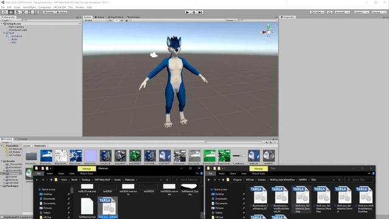Open the VRChat SDK menu

click(x=60, y=7)
